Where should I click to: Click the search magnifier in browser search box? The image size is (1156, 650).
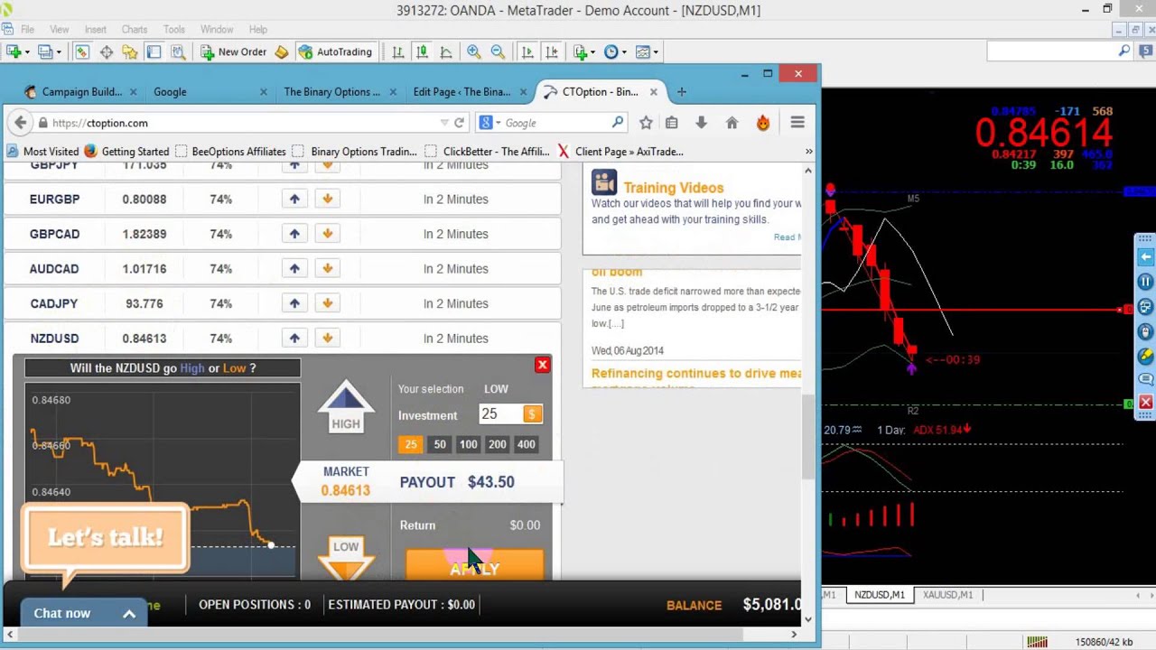(x=618, y=122)
